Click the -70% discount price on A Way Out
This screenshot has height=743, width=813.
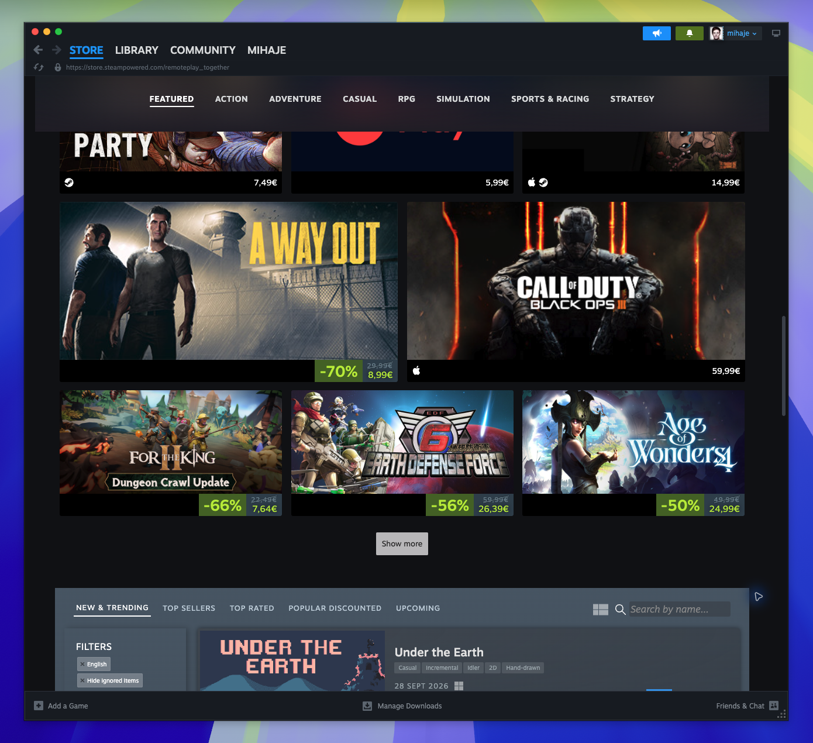(x=356, y=371)
